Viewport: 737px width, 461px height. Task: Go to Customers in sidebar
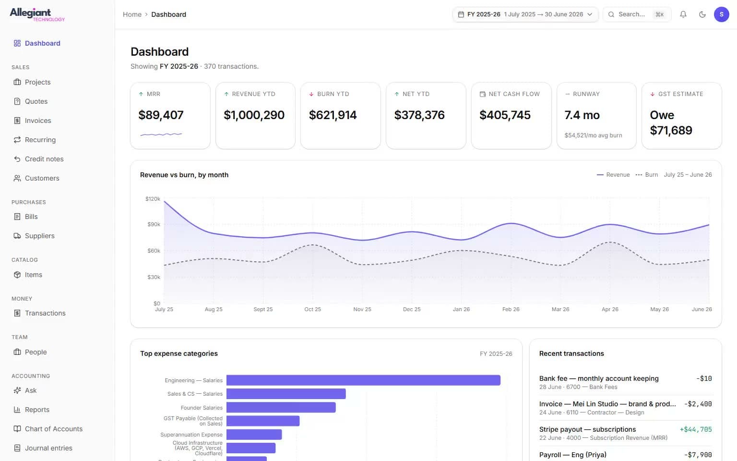point(42,178)
